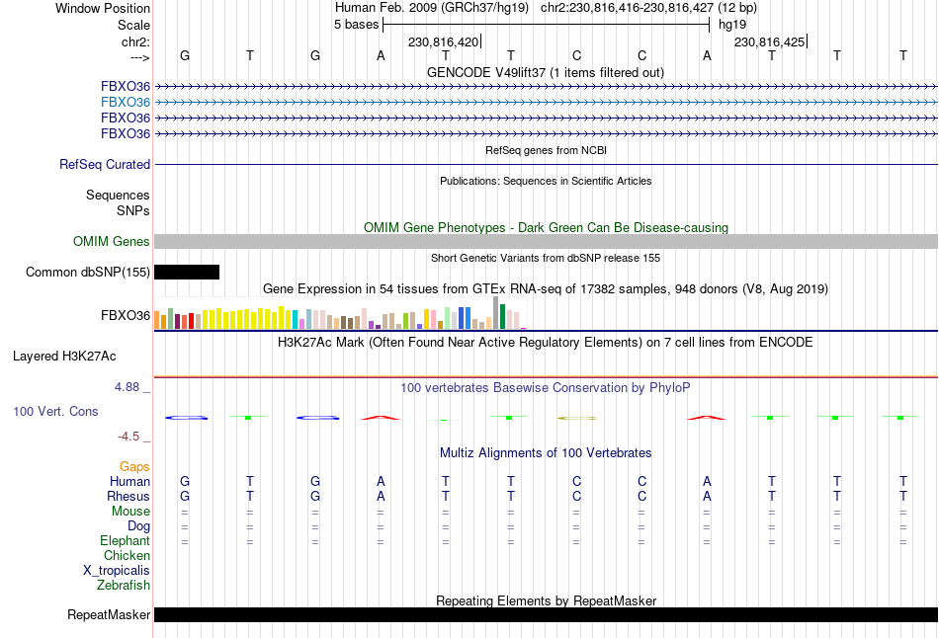Open the GTEx Gene Expression track title
Viewport: 939px width, 638px height.
pos(546,289)
